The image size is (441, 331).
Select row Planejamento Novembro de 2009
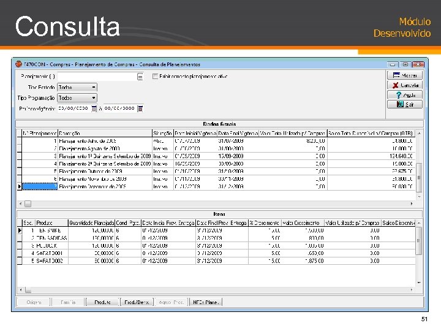click(x=216, y=179)
